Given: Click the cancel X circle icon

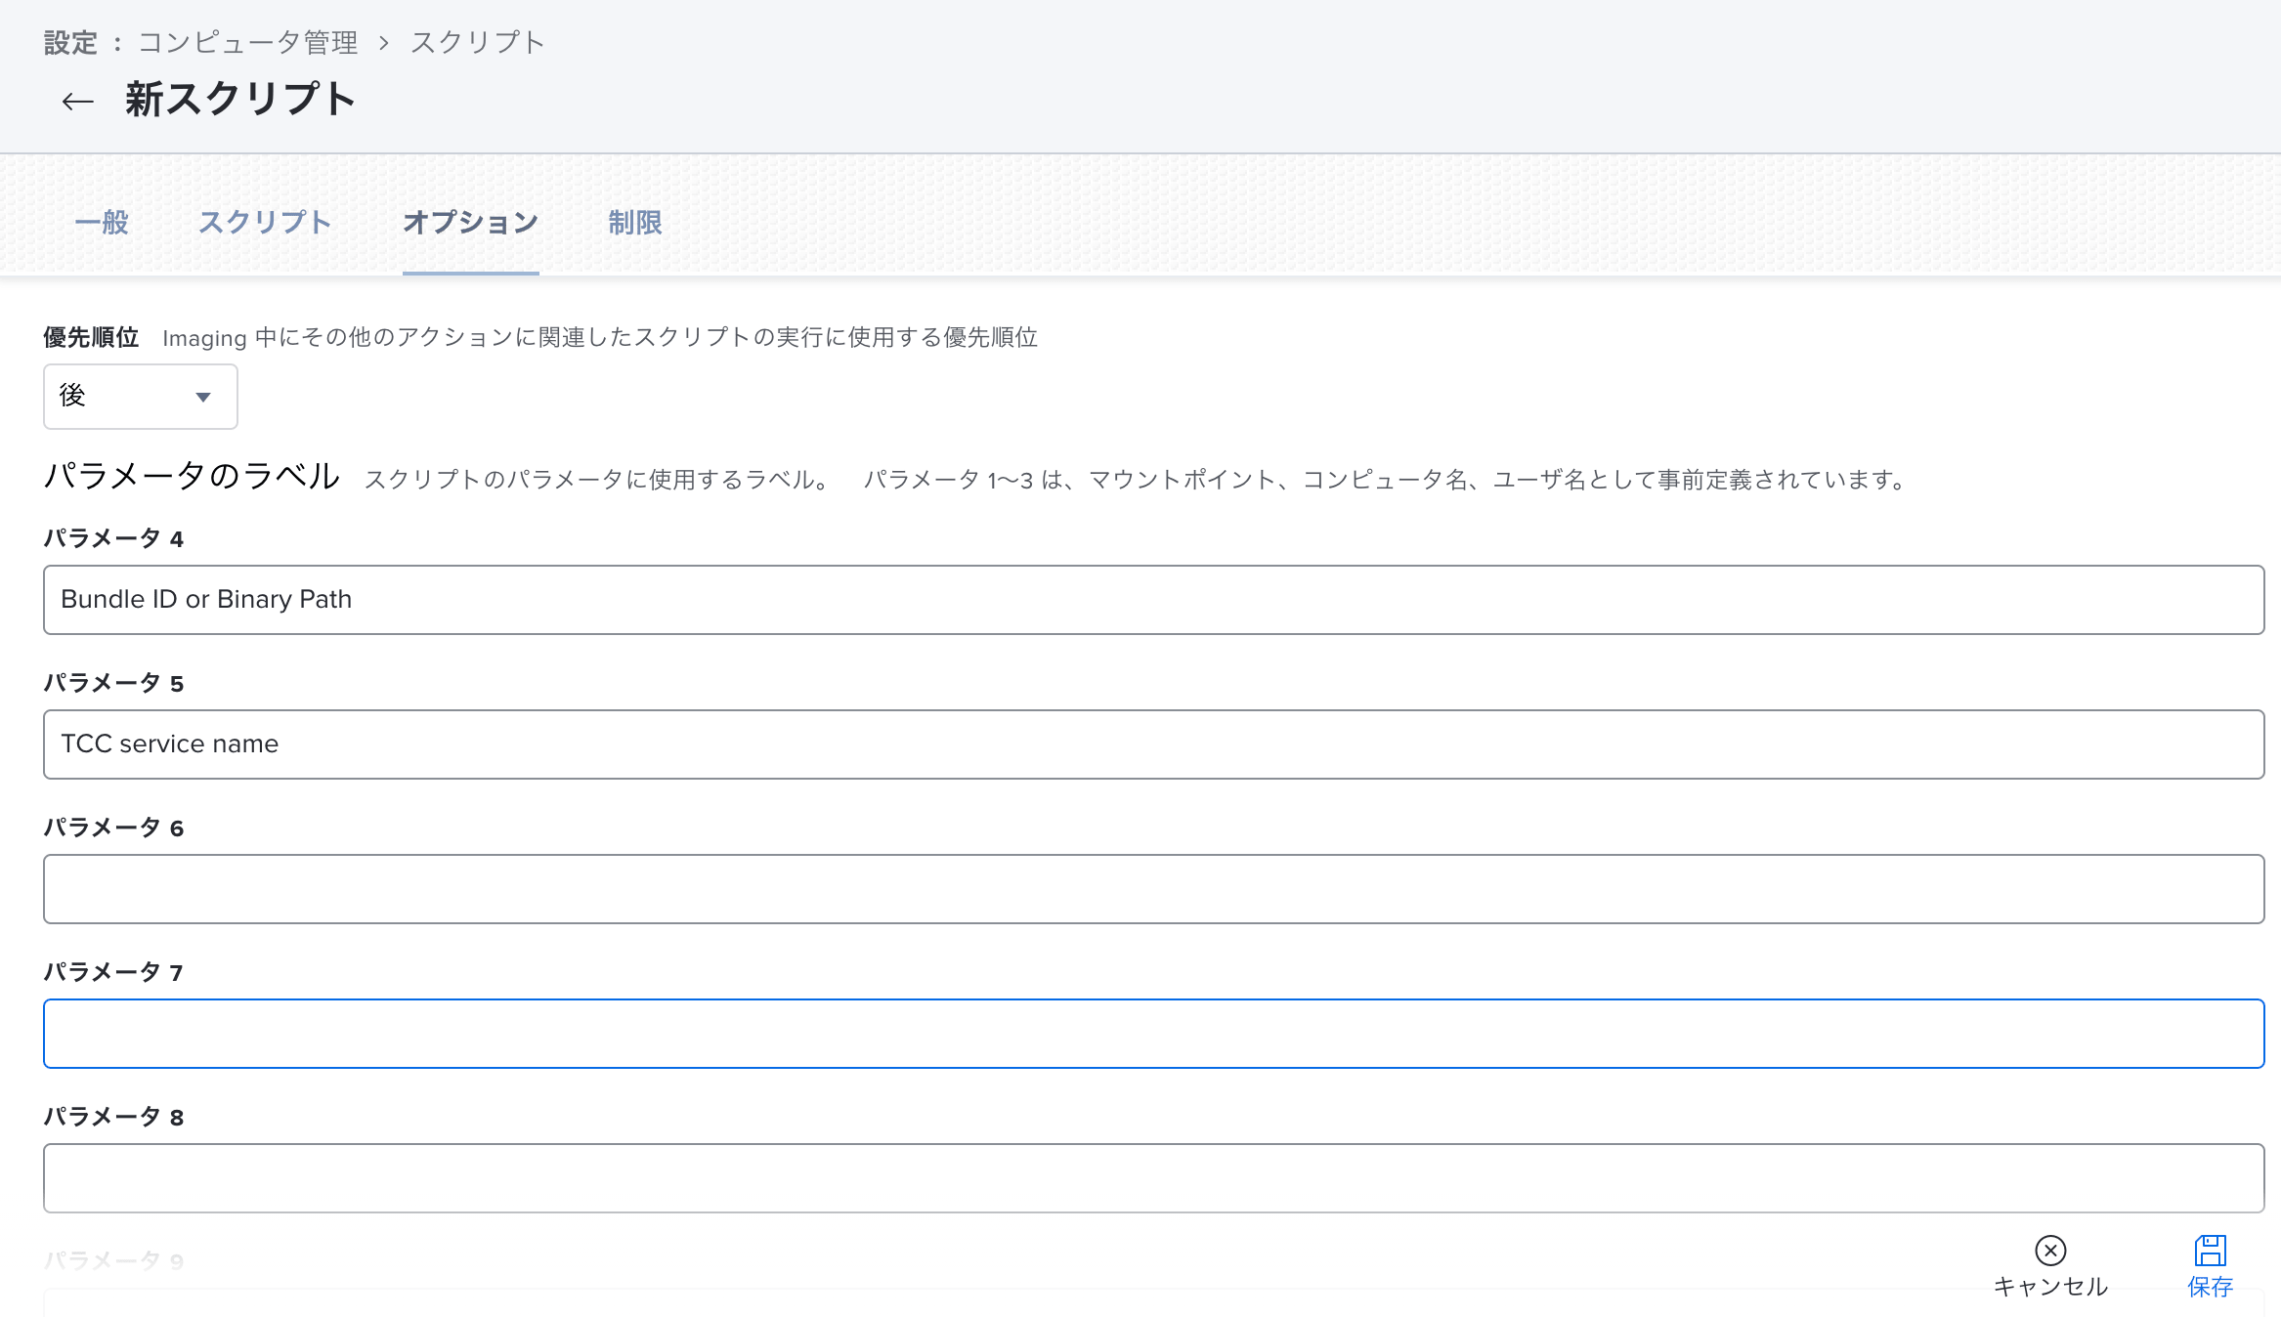Looking at the screenshot, I should pyautogui.click(x=2050, y=1251).
